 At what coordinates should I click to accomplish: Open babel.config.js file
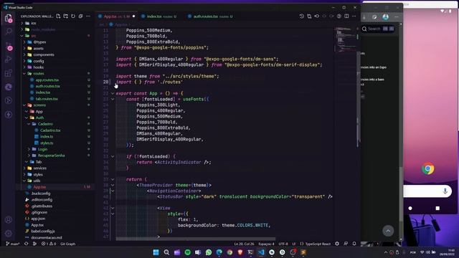(x=43, y=231)
